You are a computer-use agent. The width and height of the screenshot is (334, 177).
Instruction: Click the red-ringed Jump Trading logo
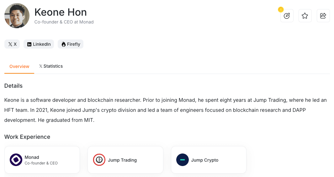(99, 160)
